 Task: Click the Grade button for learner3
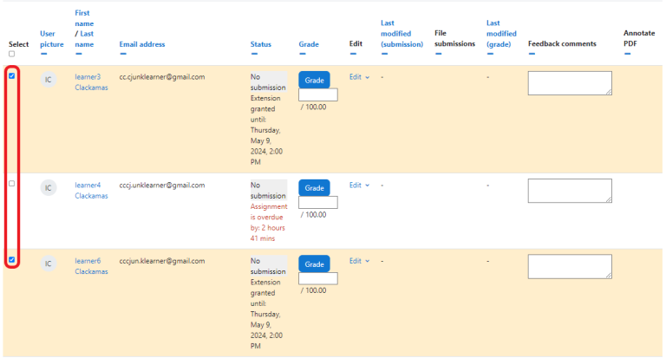(x=314, y=80)
